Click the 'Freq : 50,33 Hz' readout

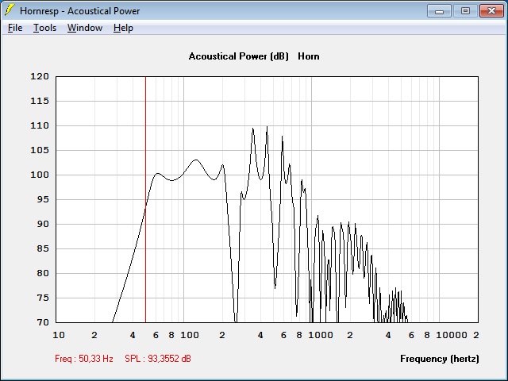tap(84, 359)
